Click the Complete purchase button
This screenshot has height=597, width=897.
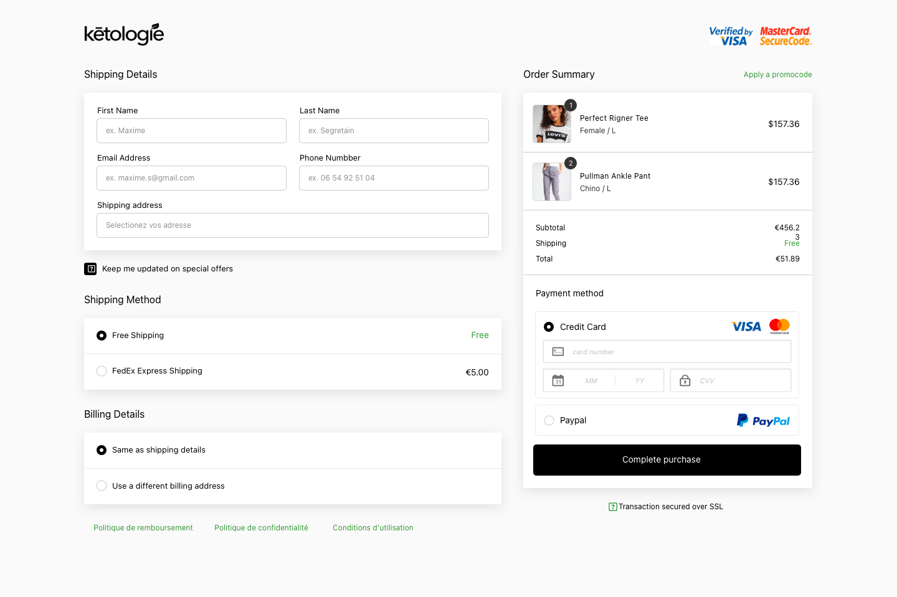(x=667, y=459)
